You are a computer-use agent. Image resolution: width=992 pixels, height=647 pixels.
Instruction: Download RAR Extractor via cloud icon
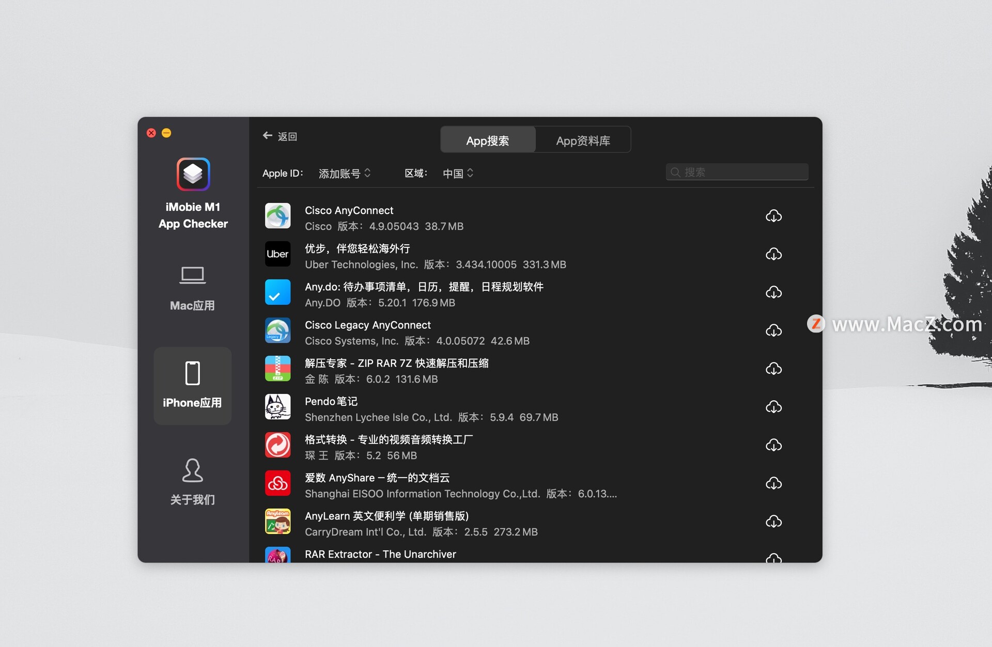pyautogui.click(x=773, y=558)
